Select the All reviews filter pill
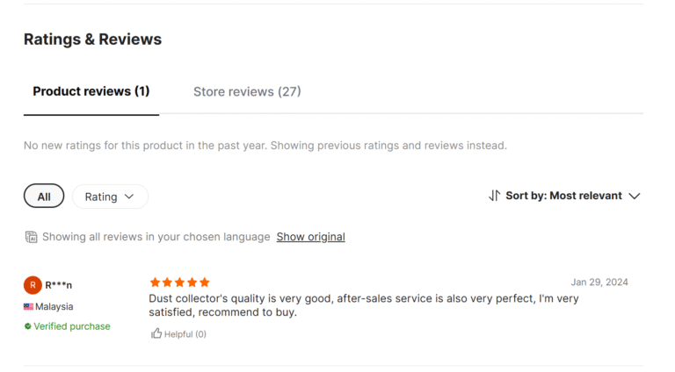This screenshot has width=675, height=372. (44, 197)
